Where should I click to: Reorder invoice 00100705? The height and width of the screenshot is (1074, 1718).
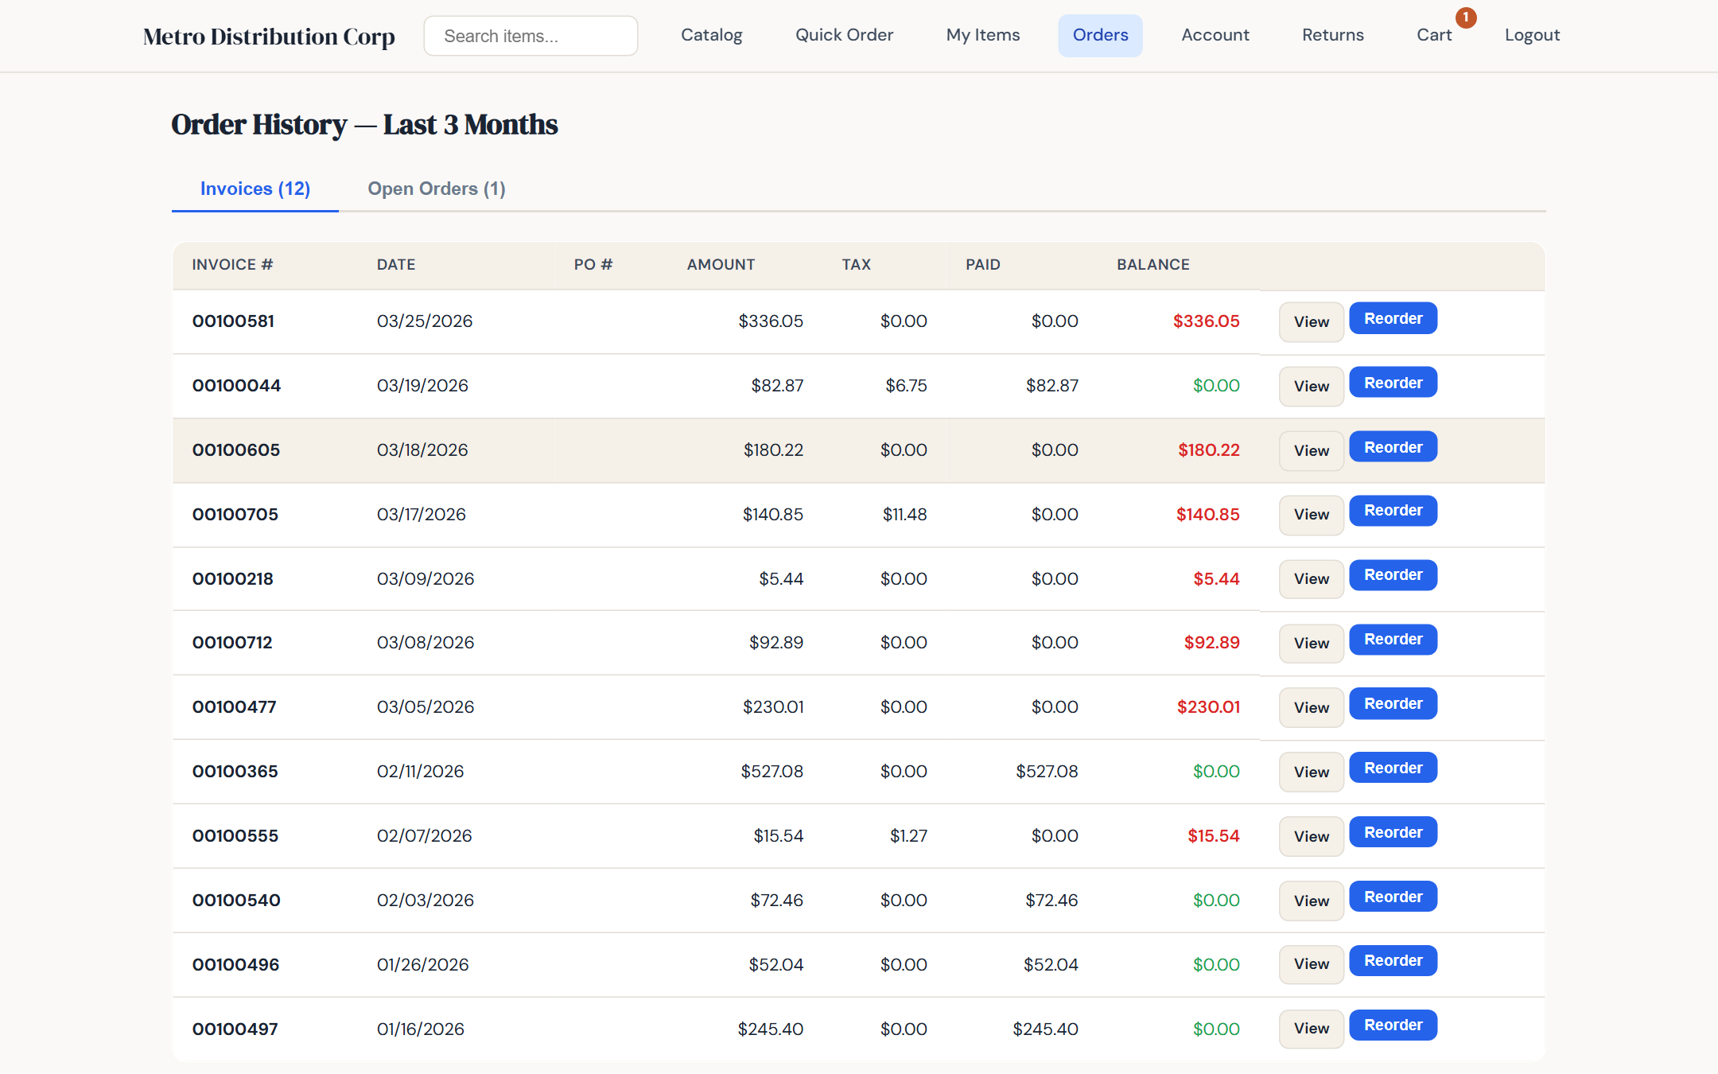click(x=1392, y=510)
